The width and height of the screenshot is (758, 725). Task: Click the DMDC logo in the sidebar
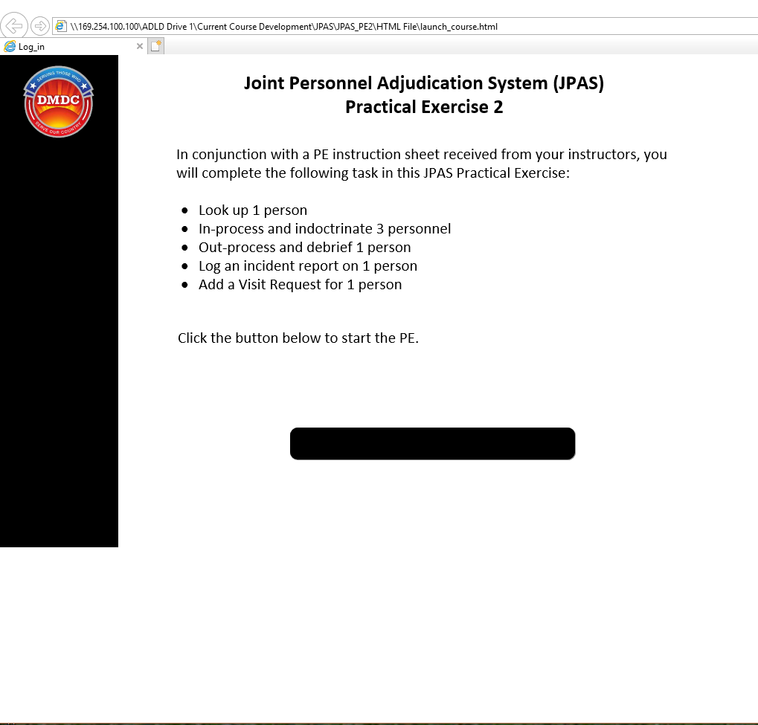59,101
